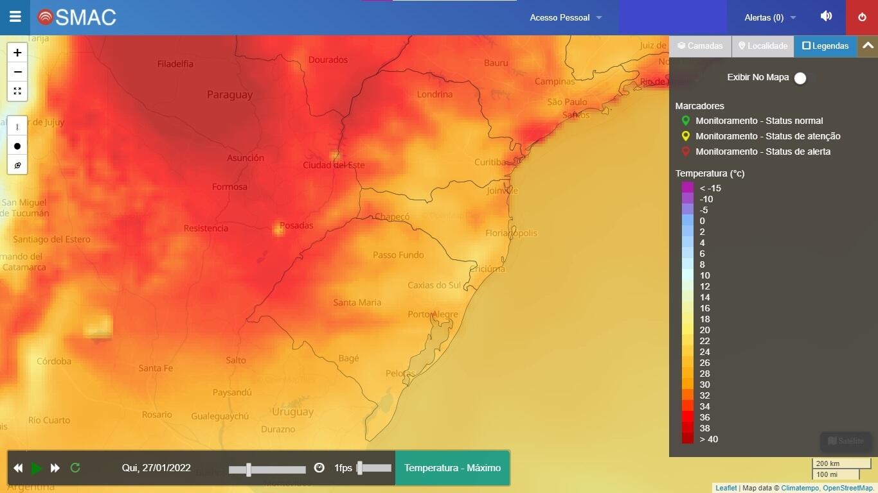The image size is (878, 493).
Task: Click the Temperatura - Máximo button
Action: click(452, 468)
